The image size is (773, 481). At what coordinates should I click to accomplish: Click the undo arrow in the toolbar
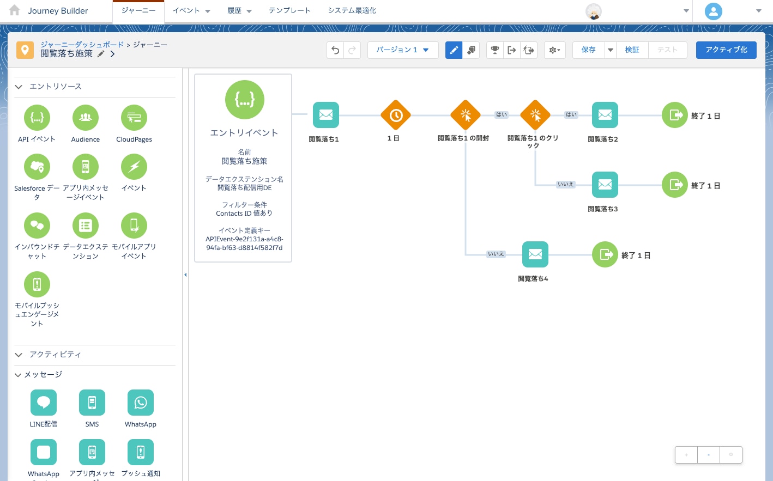click(335, 50)
